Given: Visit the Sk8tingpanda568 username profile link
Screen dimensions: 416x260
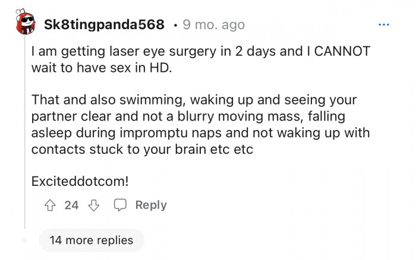Looking at the screenshot, I should (x=104, y=25).
